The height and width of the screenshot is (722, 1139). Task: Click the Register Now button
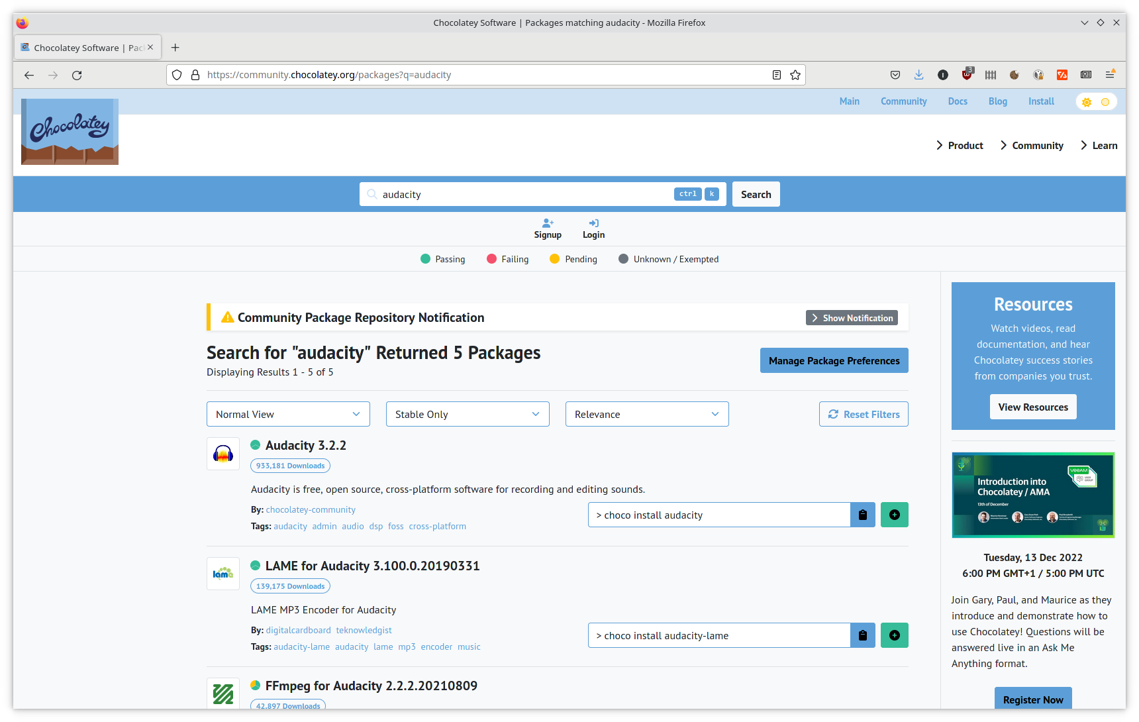pos(1033,699)
